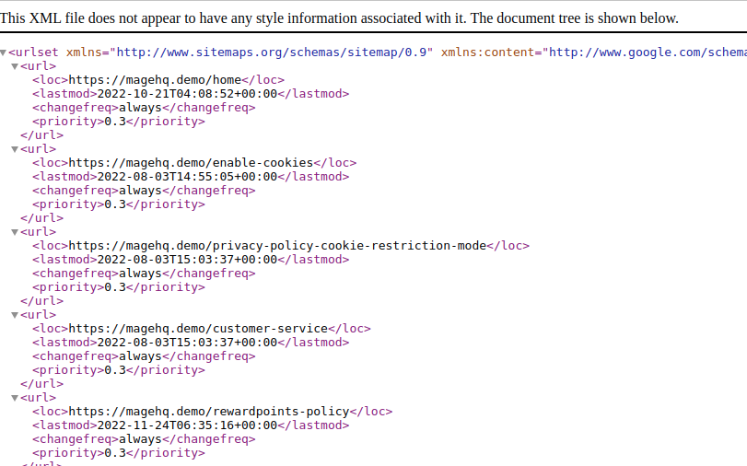747x466 pixels.
Task: Collapse the url node containing magehq.demo/home
Action: point(15,66)
